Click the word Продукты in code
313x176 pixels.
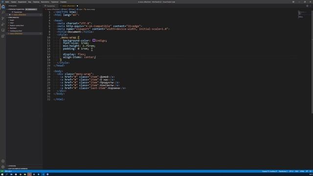(107, 83)
